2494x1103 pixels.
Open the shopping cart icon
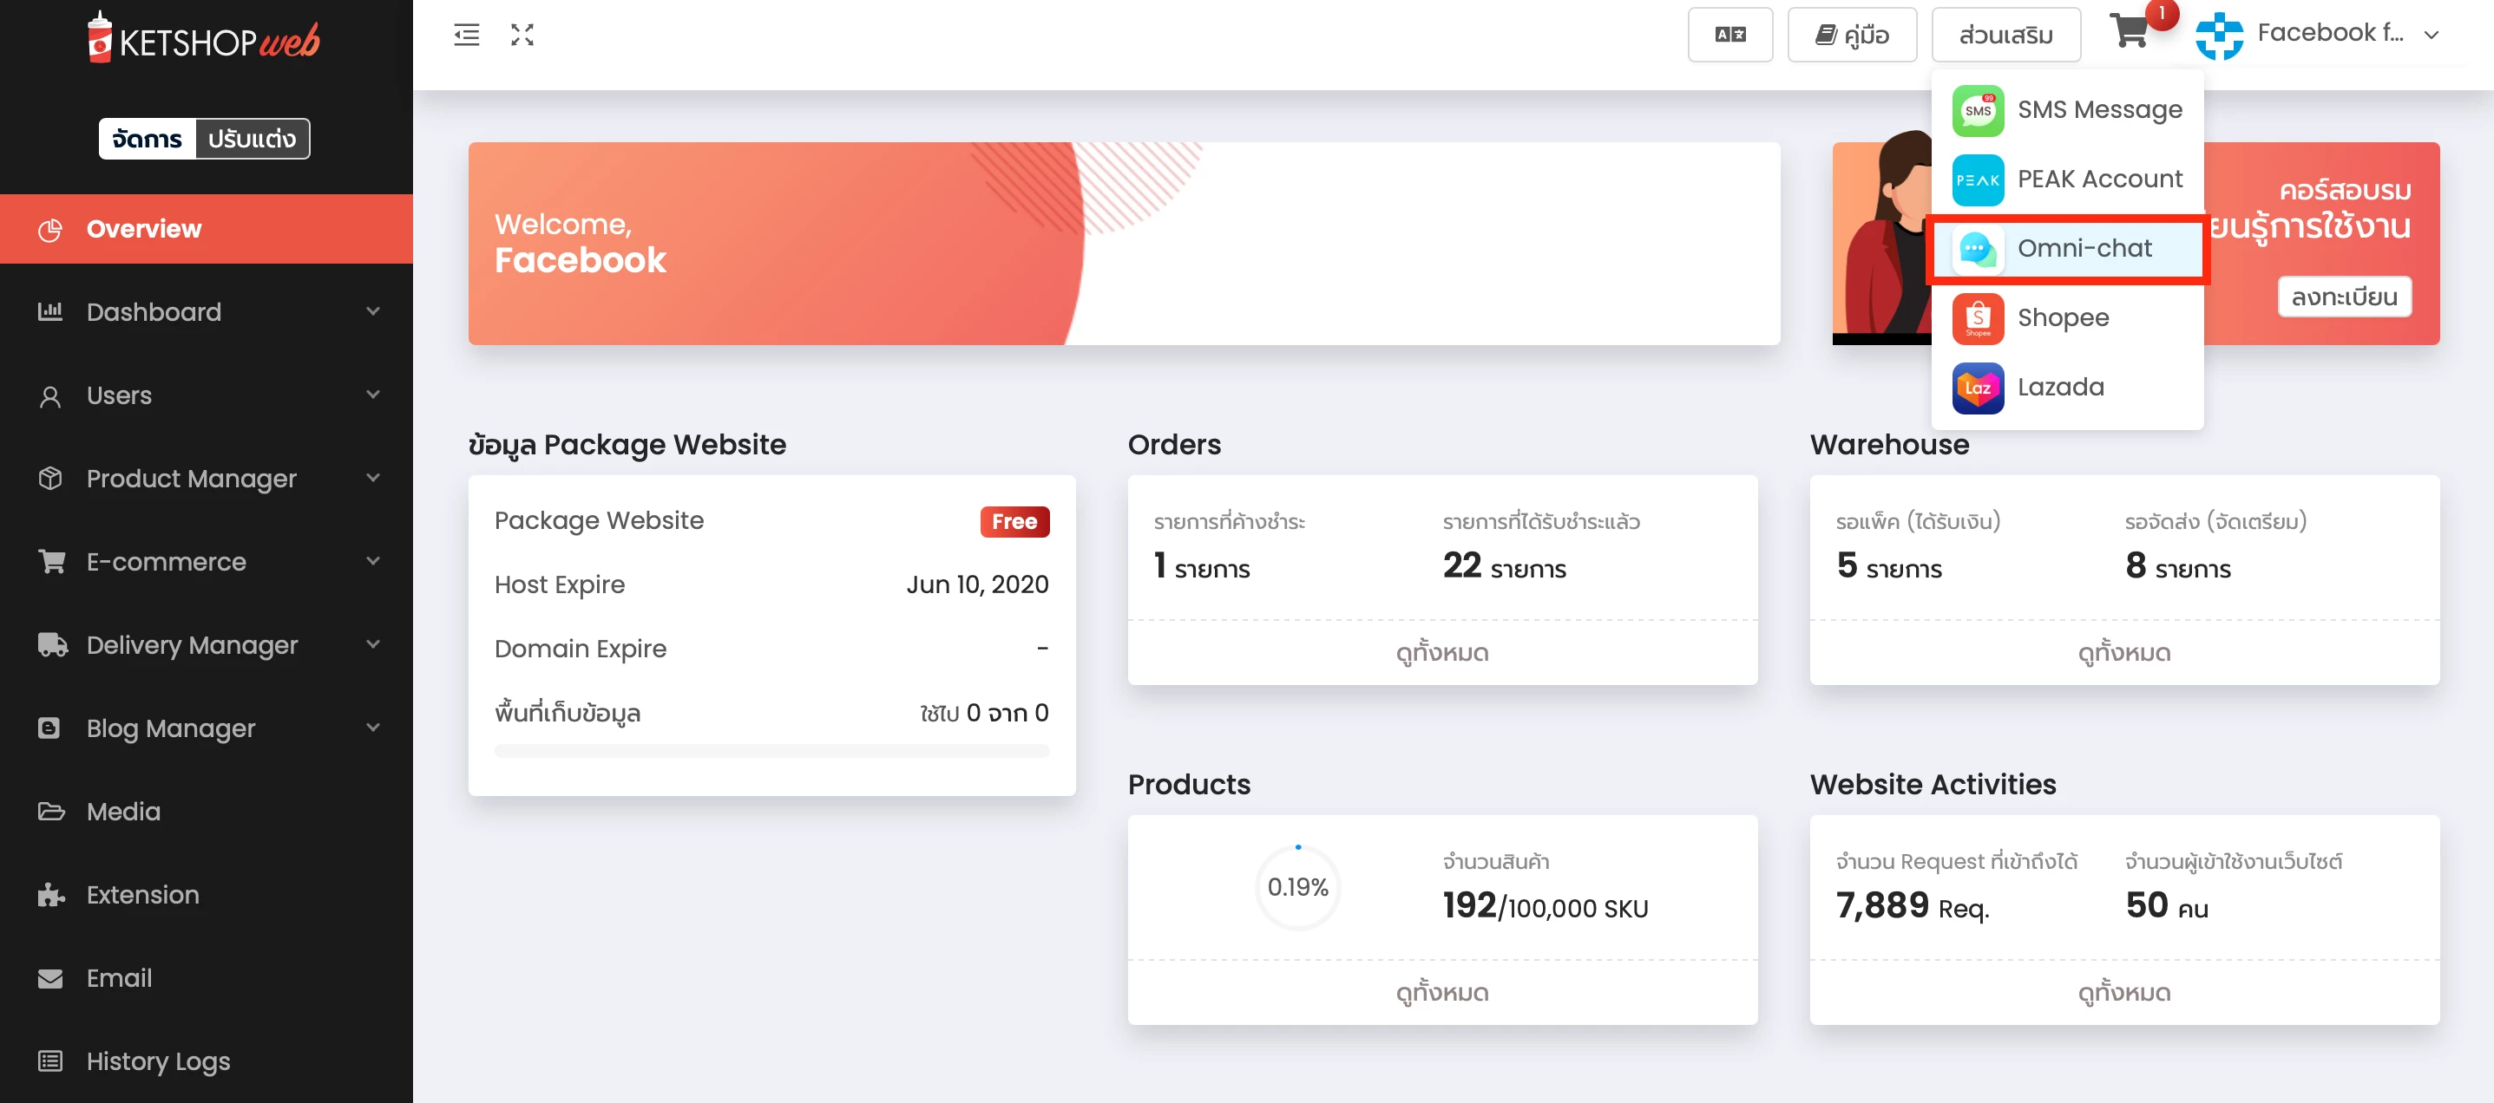2130,33
